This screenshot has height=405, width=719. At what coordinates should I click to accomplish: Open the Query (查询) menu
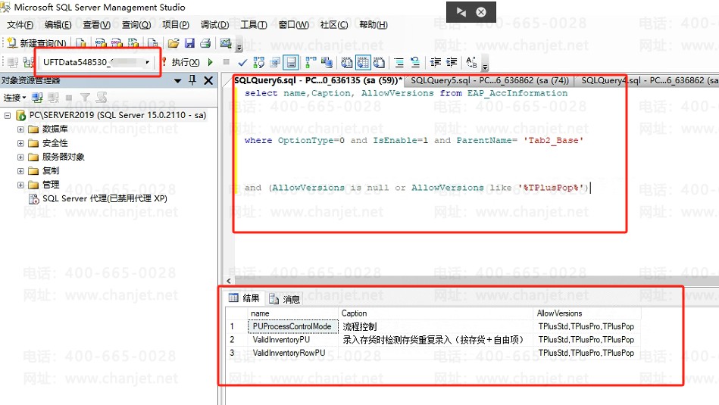click(136, 25)
